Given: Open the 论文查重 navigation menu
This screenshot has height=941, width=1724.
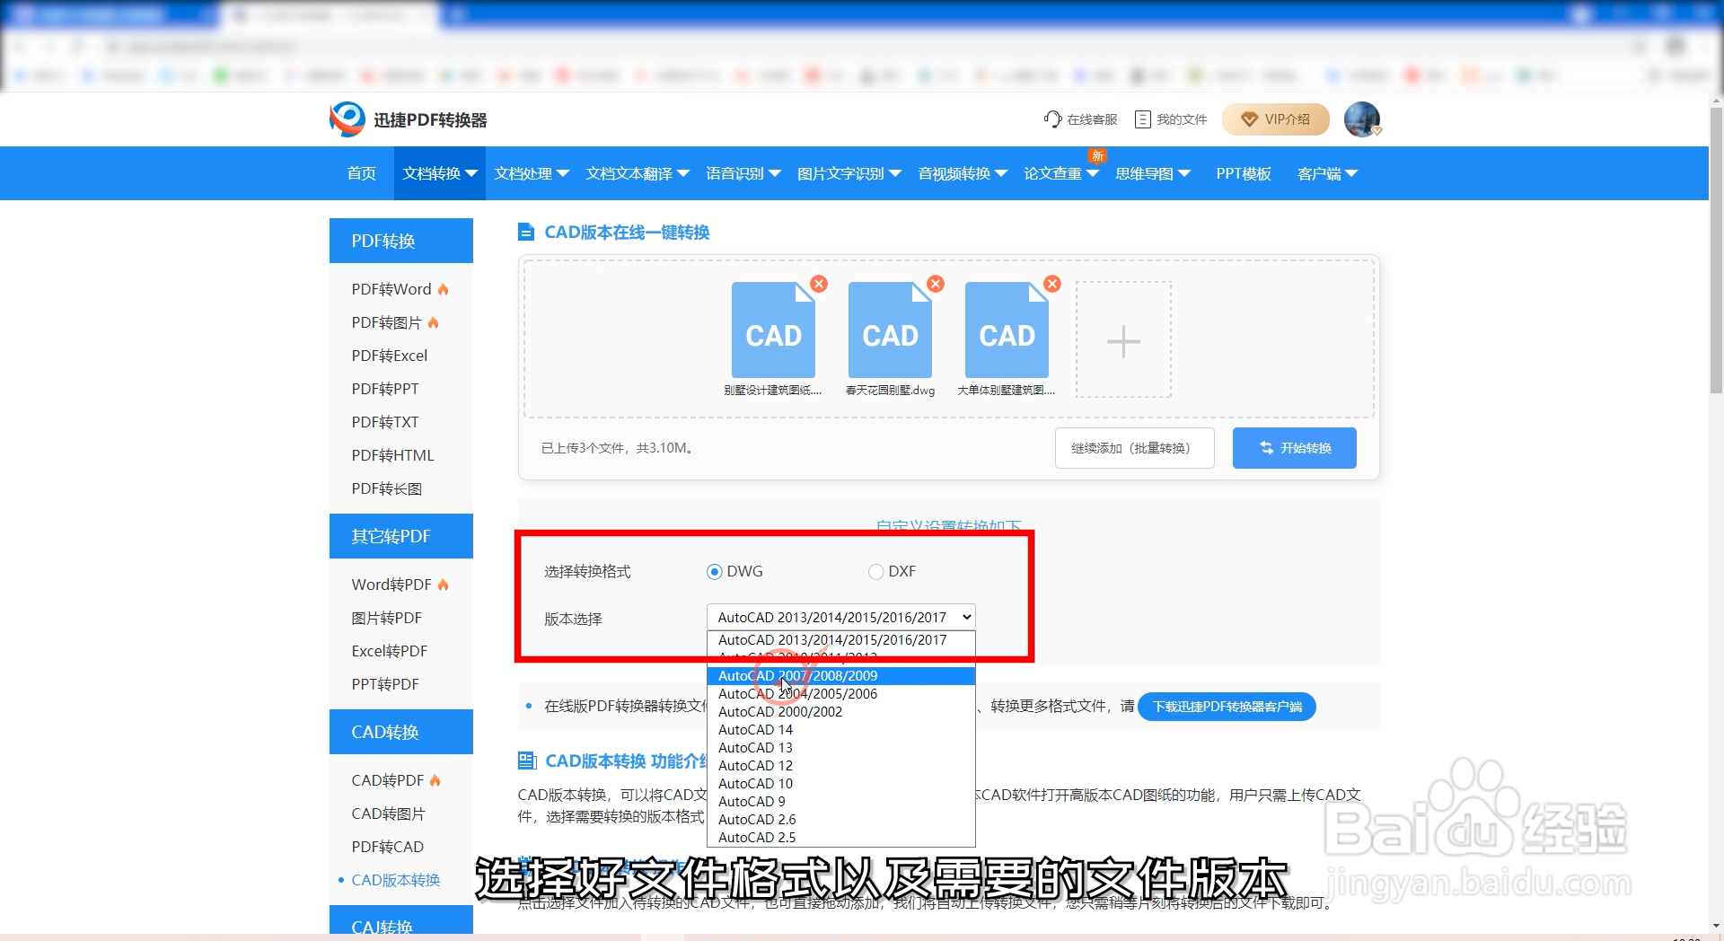Looking at the screenshot, I should click(x=1061, y=173).
